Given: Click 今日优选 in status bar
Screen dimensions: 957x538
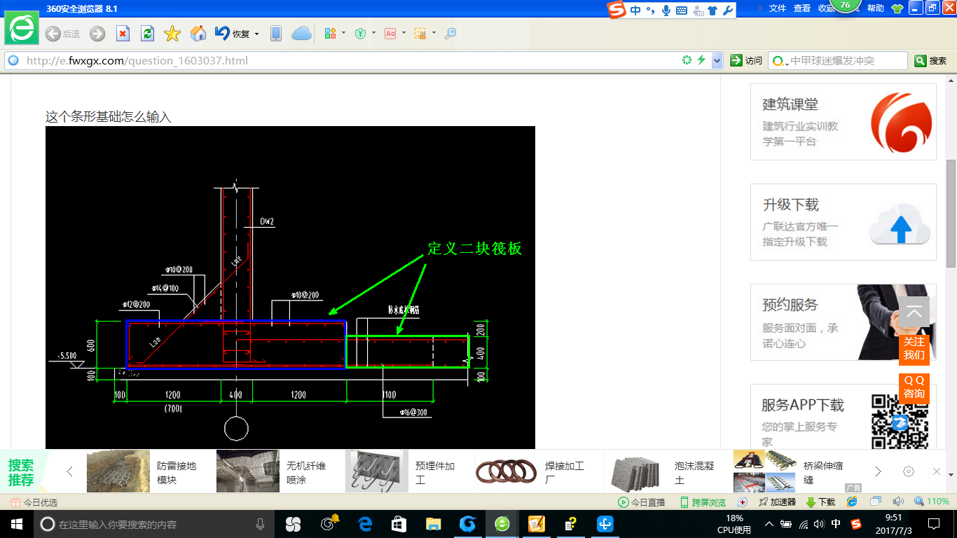Looking at the screenshot, I should (x=34, y=502).
